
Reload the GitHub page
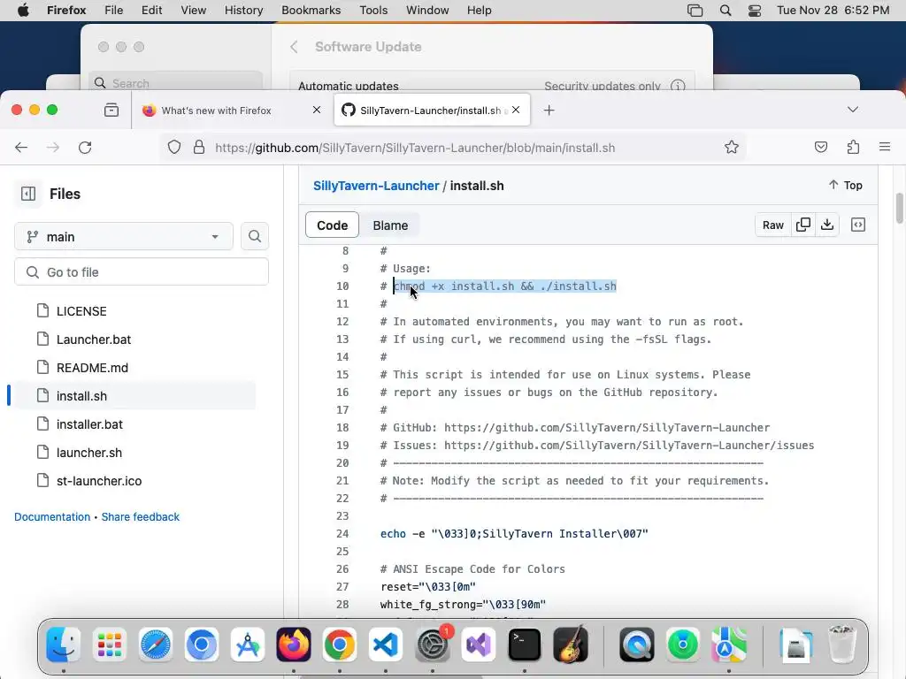(x=85, y=148)
